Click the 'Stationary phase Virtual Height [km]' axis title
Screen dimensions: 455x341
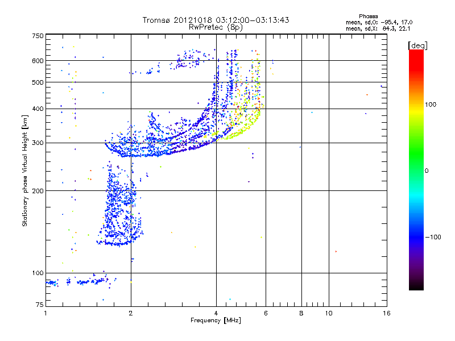click(x=24, y=170)
